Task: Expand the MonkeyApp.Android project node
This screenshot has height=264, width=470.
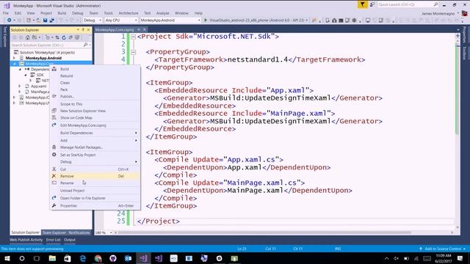Action: pyautogui.click(x=14, y=58)
